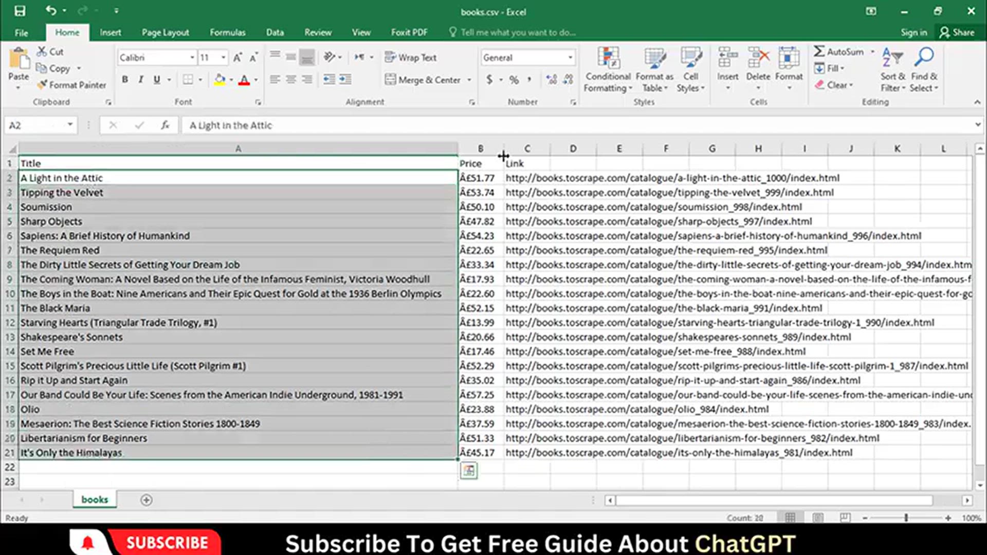Open the Calibri font name dropdown
987x555 pixels.
[x=192, y=58]
